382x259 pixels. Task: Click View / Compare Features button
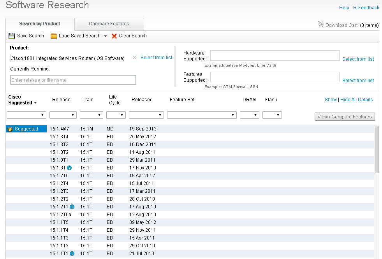tap(345, 117)
